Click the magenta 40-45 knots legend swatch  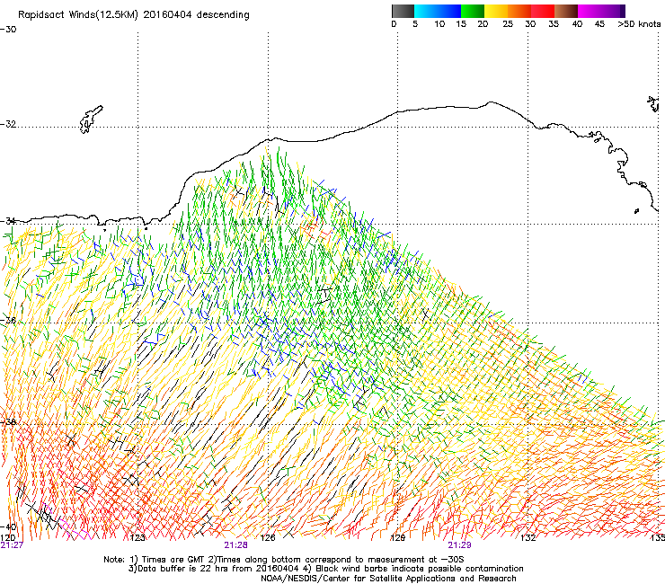[590, 11]
